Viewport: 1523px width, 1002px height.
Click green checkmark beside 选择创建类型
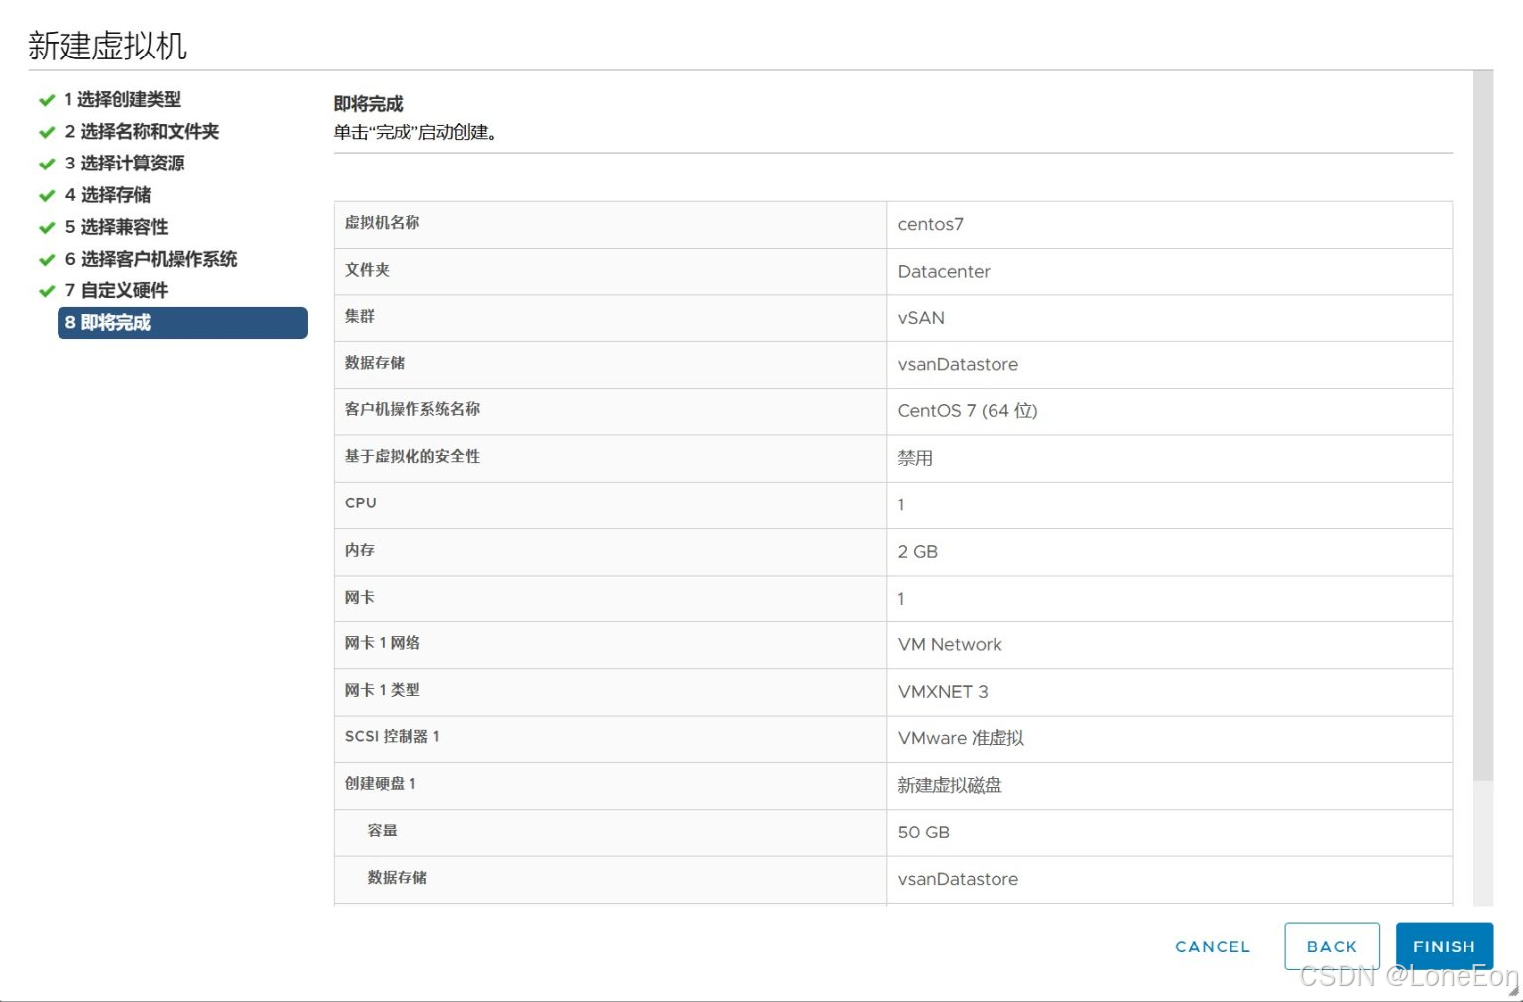click(46, 100)
